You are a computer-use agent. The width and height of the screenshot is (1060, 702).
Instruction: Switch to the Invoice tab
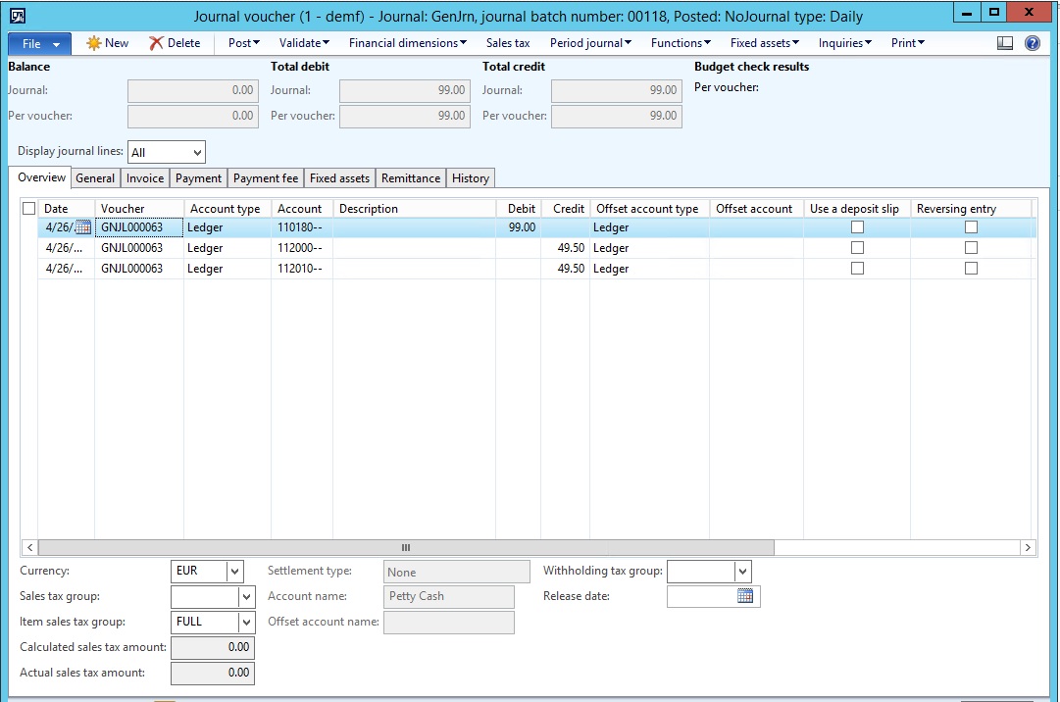[145, 178]
